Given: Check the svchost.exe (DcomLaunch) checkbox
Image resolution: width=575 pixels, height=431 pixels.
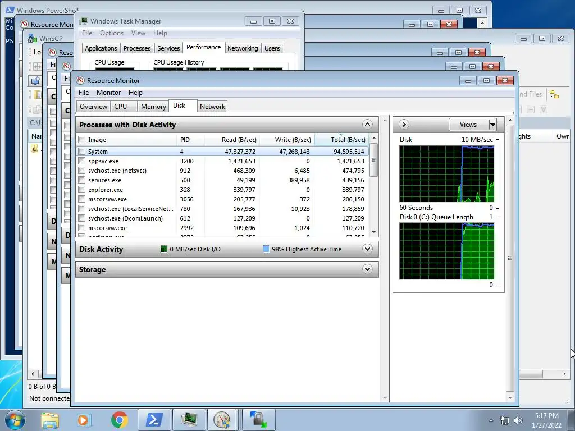Looking at the screenshot, I should pos(82,218).
